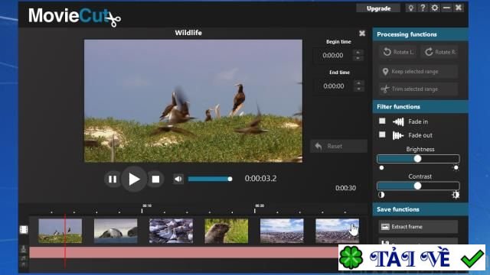Mute audio with the speaker icon

[178, 179]
